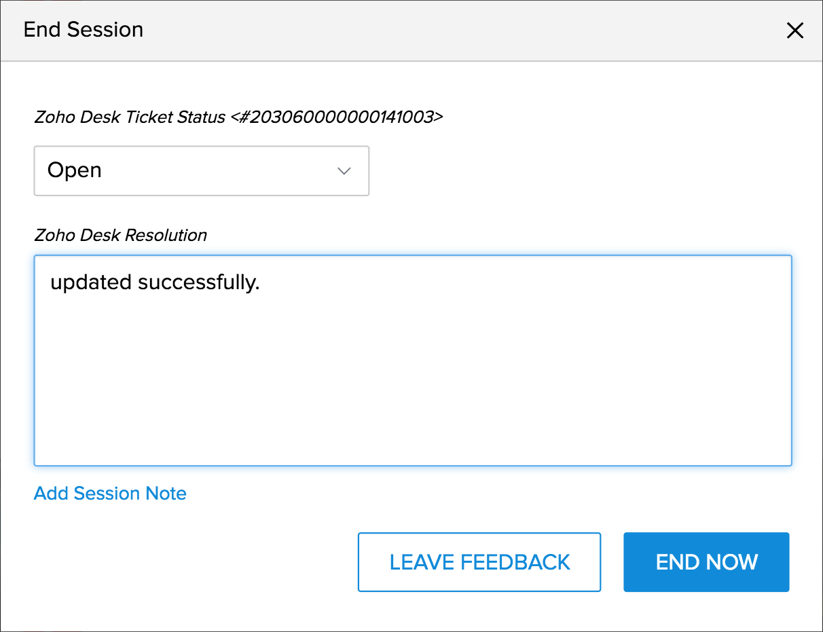Click the Add Session Note link
Viewport: 823px width, 632px height.
pos(110,494)
